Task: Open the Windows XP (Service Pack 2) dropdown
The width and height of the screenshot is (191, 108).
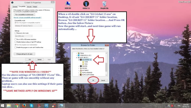Action: (28, 26)
